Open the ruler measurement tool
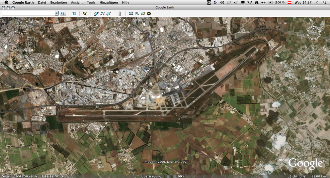Viewport: 330px width, 178px height. 120,14
